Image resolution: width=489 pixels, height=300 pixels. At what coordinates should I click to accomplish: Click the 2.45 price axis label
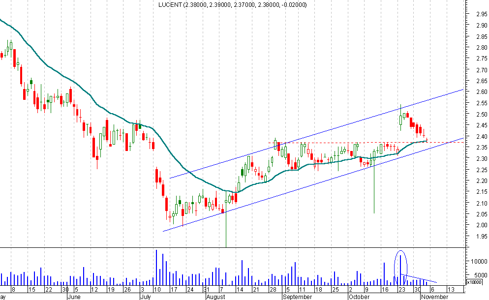tap(482, 125)
